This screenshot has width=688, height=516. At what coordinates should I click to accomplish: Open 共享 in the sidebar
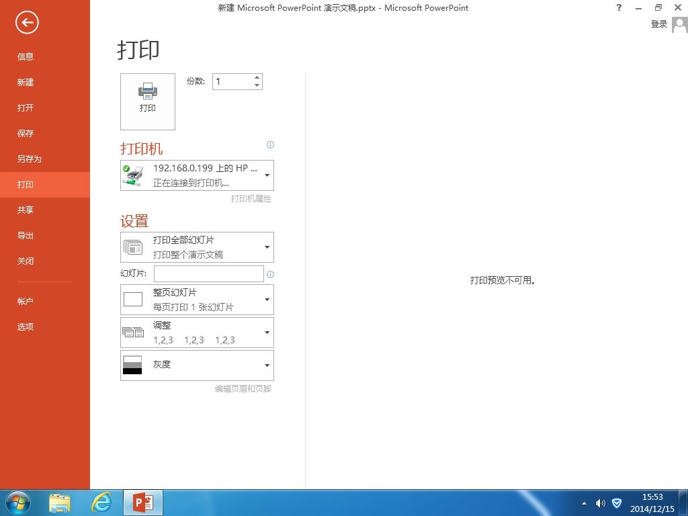pos(45,210)
